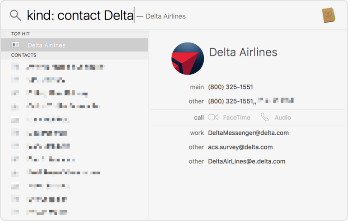This screenshot has width=348, height=221.
Task: Click the main phone number (800) 325-1551
Action: tap(230, 87)
